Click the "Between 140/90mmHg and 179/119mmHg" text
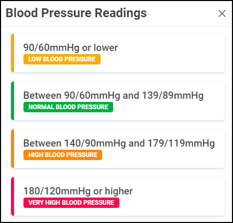 (x=119, y=143)
